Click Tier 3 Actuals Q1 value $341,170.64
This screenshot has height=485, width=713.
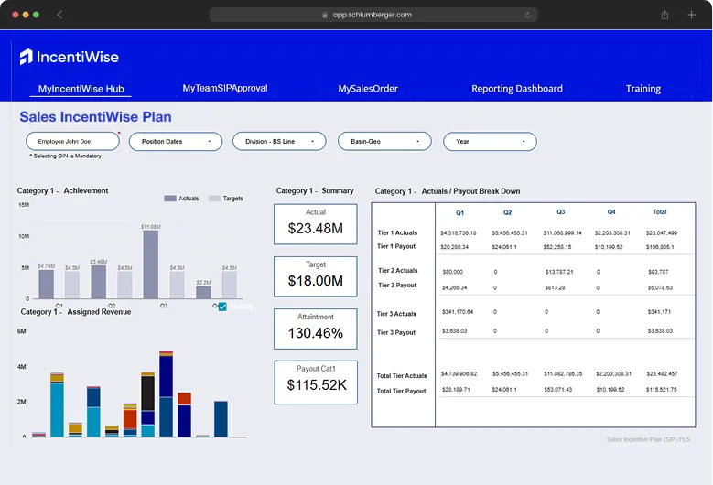458,312
